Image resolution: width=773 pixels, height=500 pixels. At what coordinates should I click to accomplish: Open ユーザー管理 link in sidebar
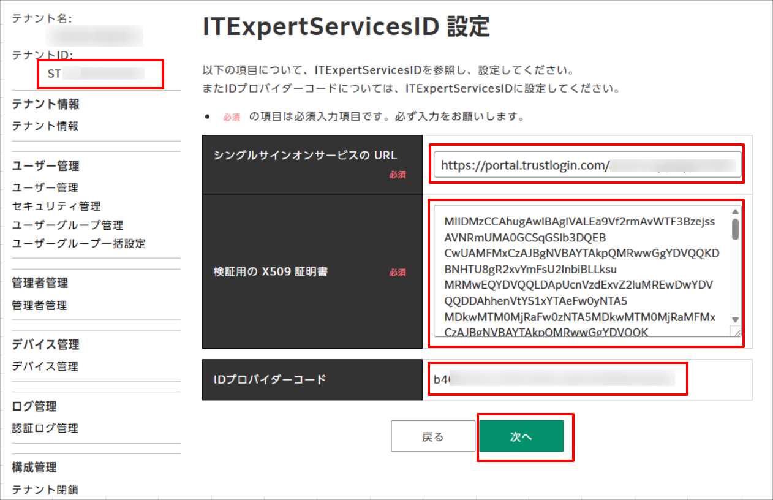(45, 187)
